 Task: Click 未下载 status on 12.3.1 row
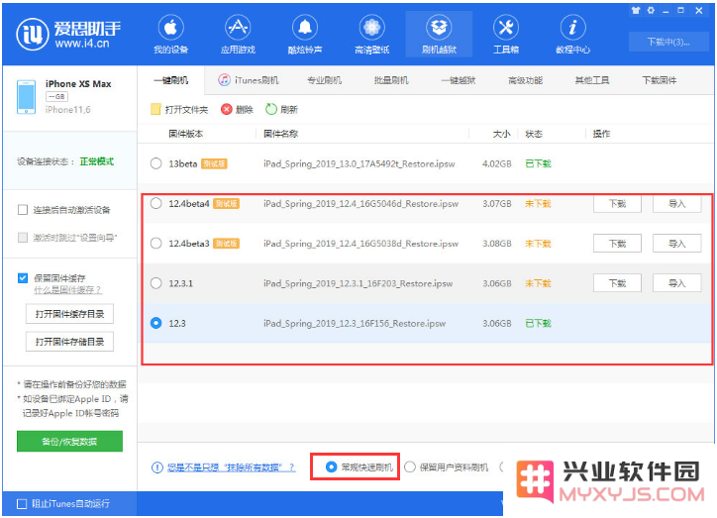click(x=538, y=283)
